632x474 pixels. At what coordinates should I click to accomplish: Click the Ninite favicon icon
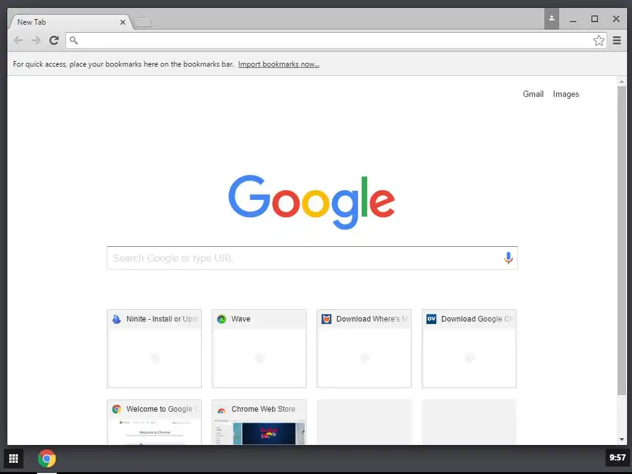click(x=117, y=319)
